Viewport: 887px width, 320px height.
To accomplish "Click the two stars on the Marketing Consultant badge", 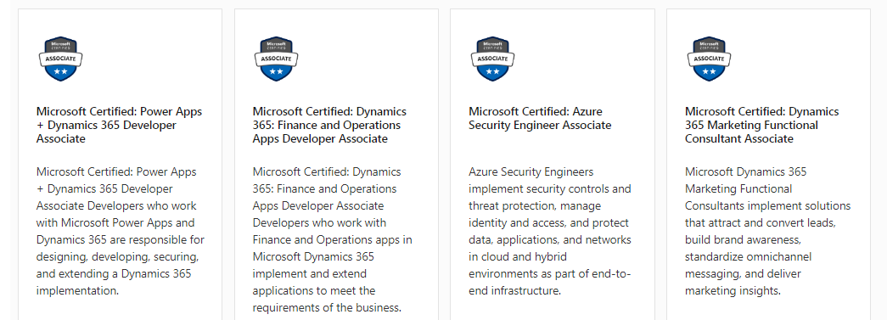I will point(710,72).
